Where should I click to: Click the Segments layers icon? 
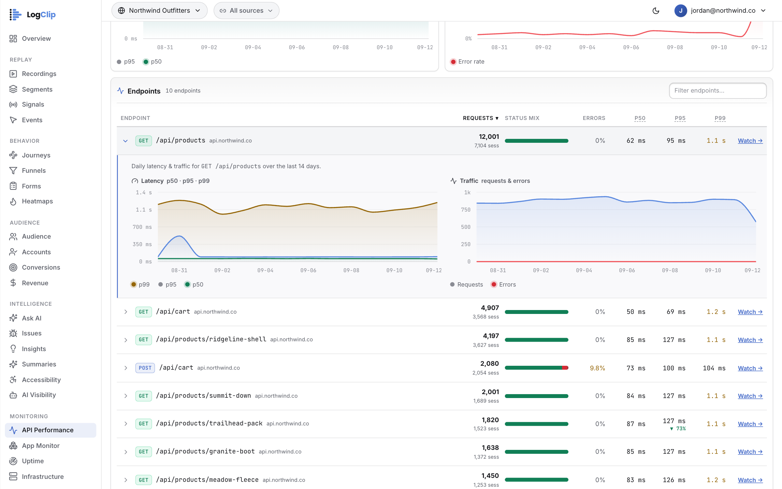pos(13,89)
